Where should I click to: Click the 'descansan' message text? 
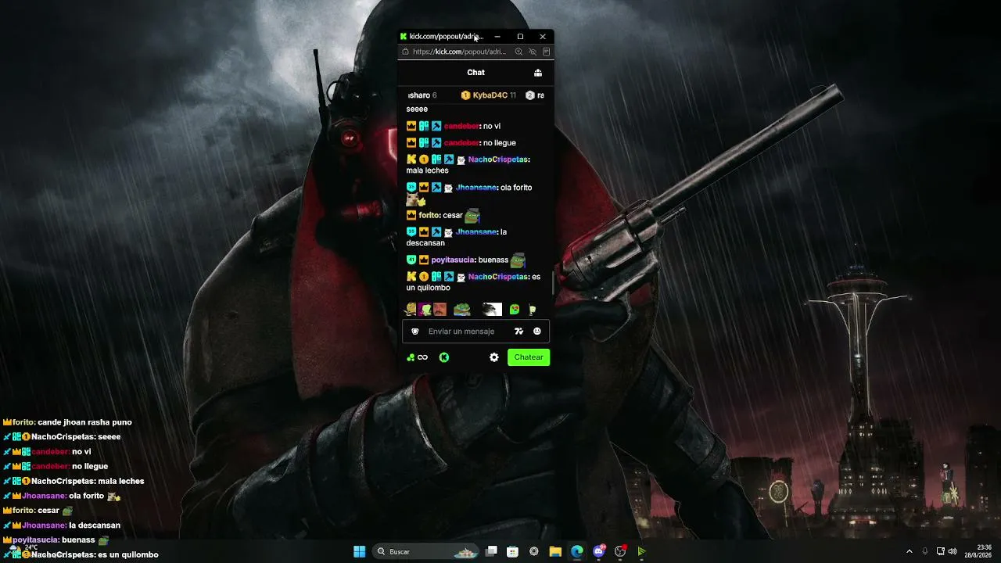pos(425,243)
